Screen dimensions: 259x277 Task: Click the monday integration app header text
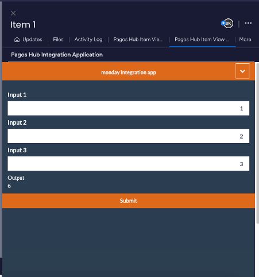pyautogui.click(x=129, y=72)
